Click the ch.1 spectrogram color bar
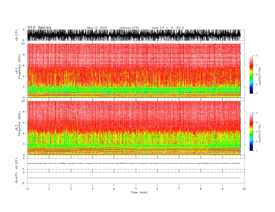Viewport: 275px width, 212px height. tap(251, 74)
